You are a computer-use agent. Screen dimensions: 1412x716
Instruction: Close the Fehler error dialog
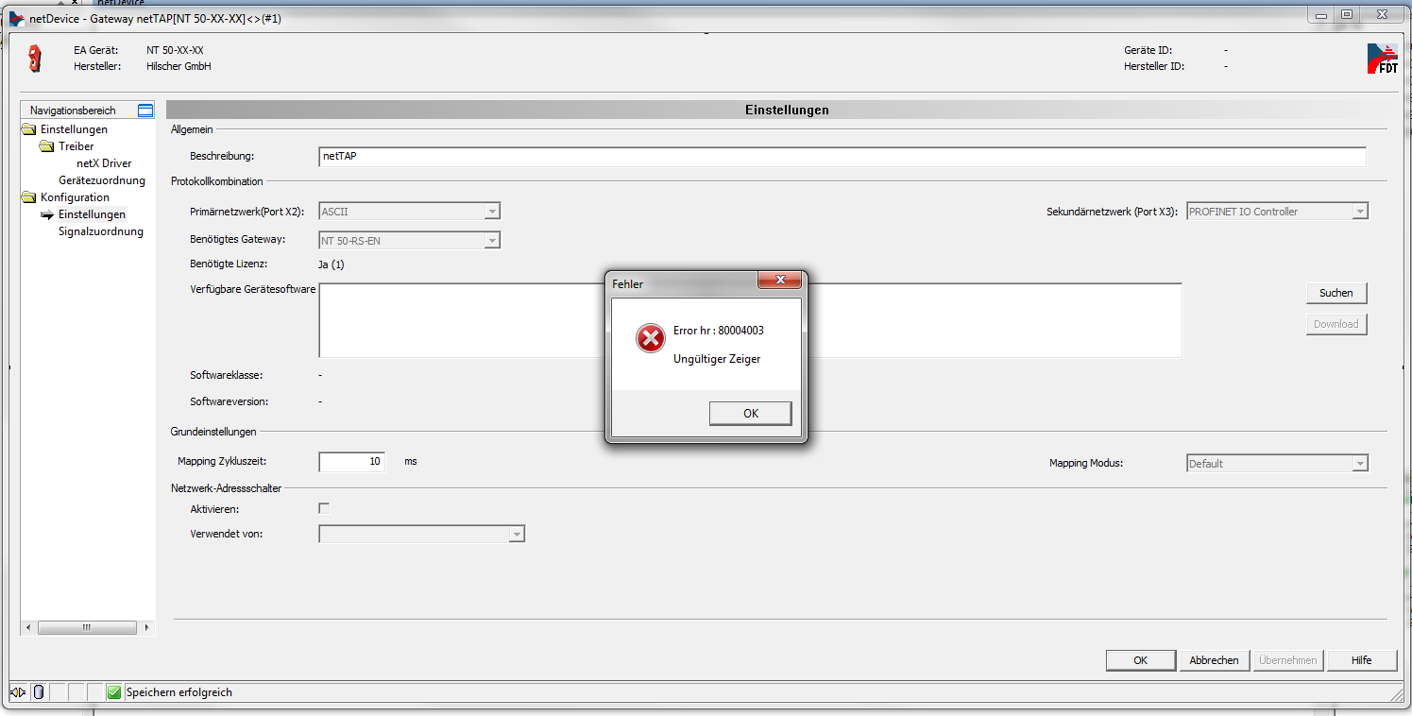[780, 280]
